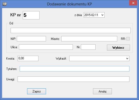Cancel with the Anuluj button

point(102,91)
